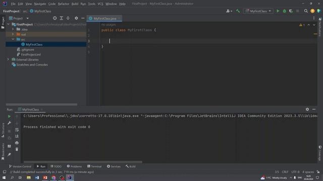This screenshot has height=181, width=323.
Task: Click the green Run button in top toolbar
Action: [278, 11]
